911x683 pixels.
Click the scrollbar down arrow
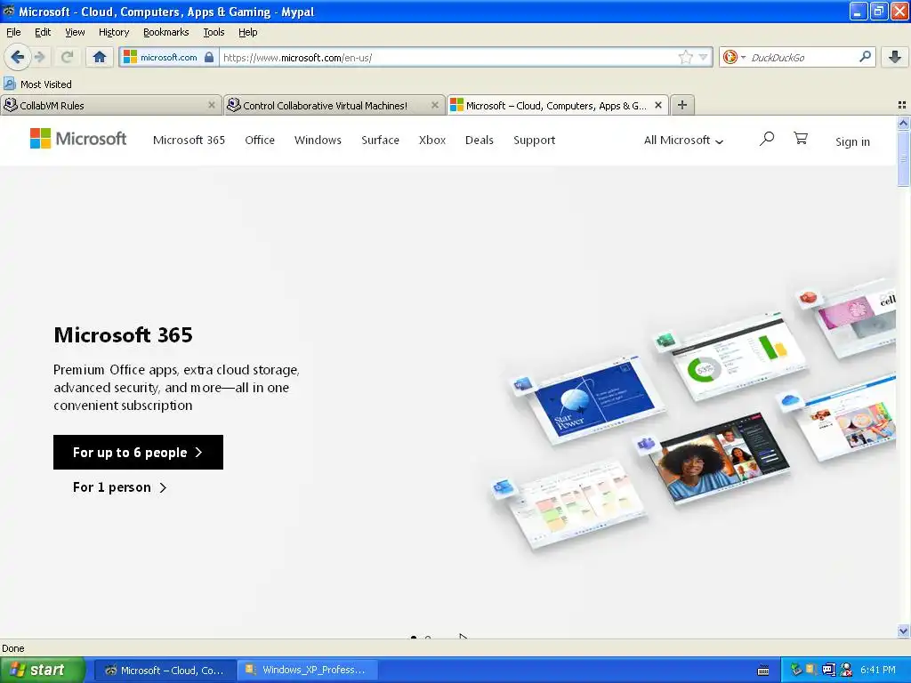click(x=903, y=631)
